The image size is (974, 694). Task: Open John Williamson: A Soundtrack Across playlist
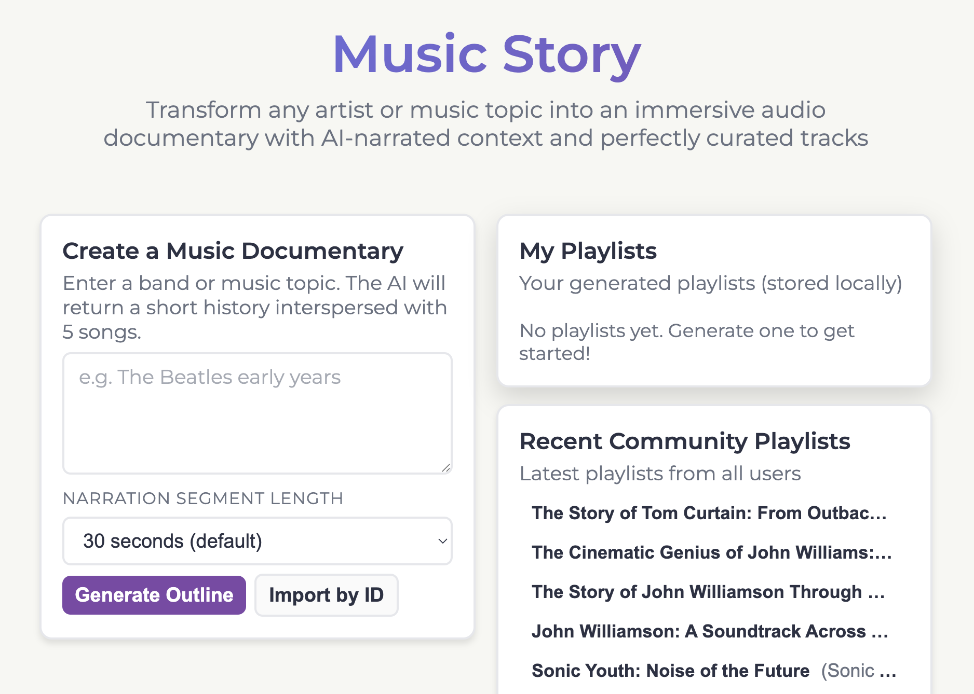709,631
